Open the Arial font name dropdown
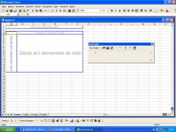The height and width of the screenshot is (132, 176). (x=101, y=11)
